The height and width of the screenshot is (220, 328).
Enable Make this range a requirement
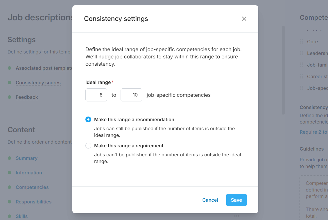coord(88,145)
